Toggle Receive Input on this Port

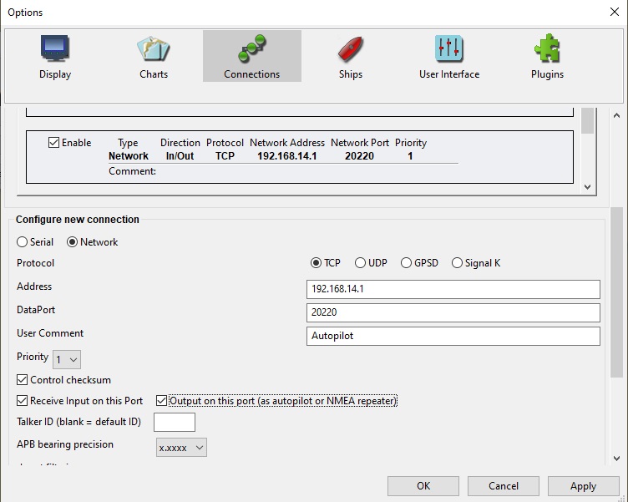point(23,401)
